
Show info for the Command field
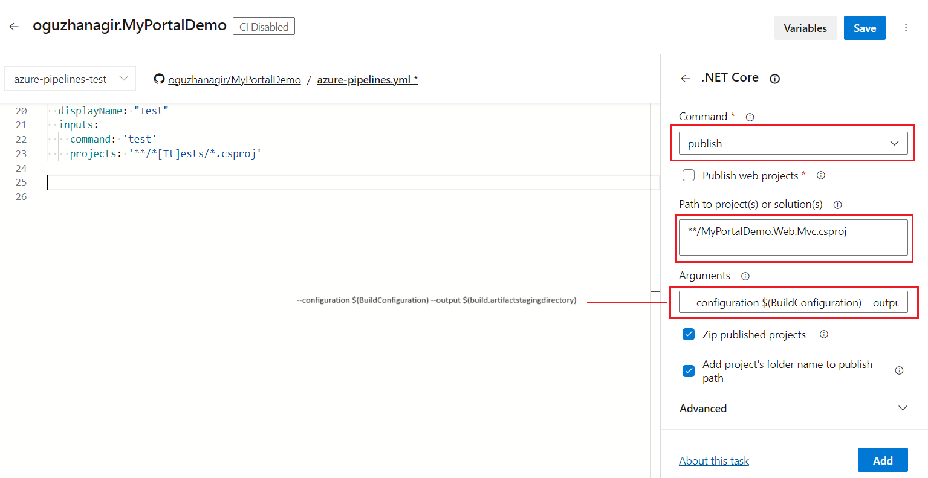click(750, 117)
